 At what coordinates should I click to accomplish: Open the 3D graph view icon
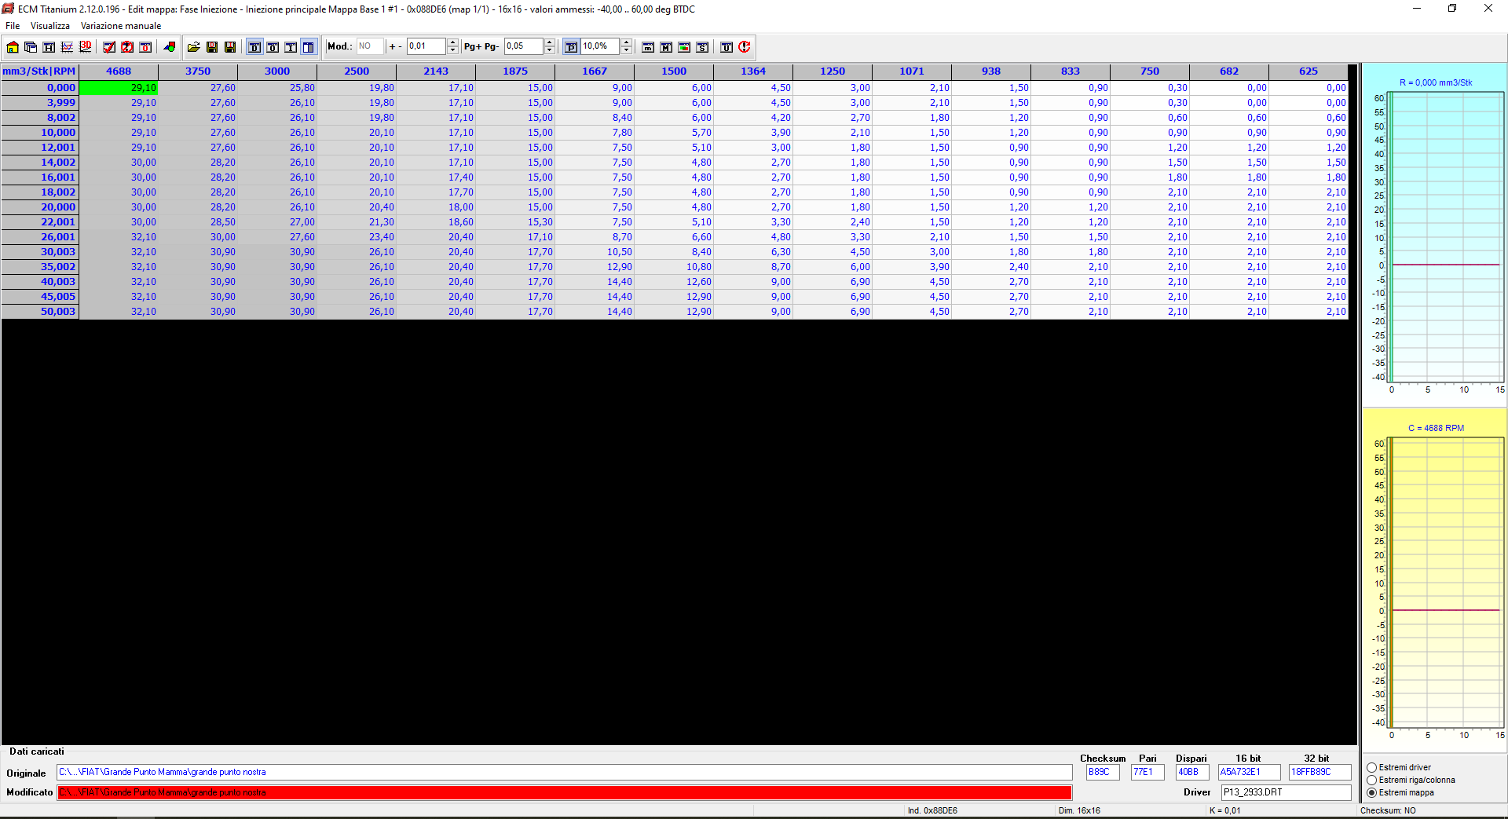pyautogui.click(x=85, y=47)
